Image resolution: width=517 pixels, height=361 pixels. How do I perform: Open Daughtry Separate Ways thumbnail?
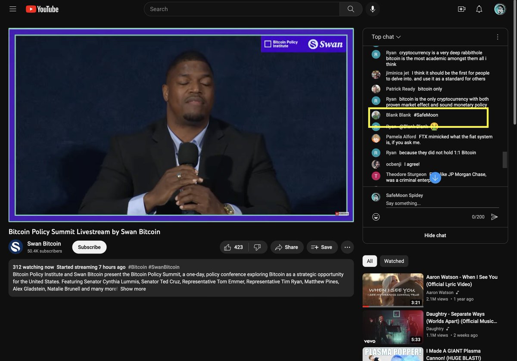393,327
